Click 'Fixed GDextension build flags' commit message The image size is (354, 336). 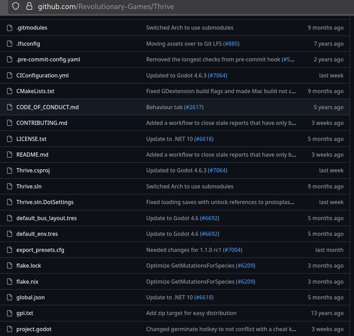pos(221,91)
